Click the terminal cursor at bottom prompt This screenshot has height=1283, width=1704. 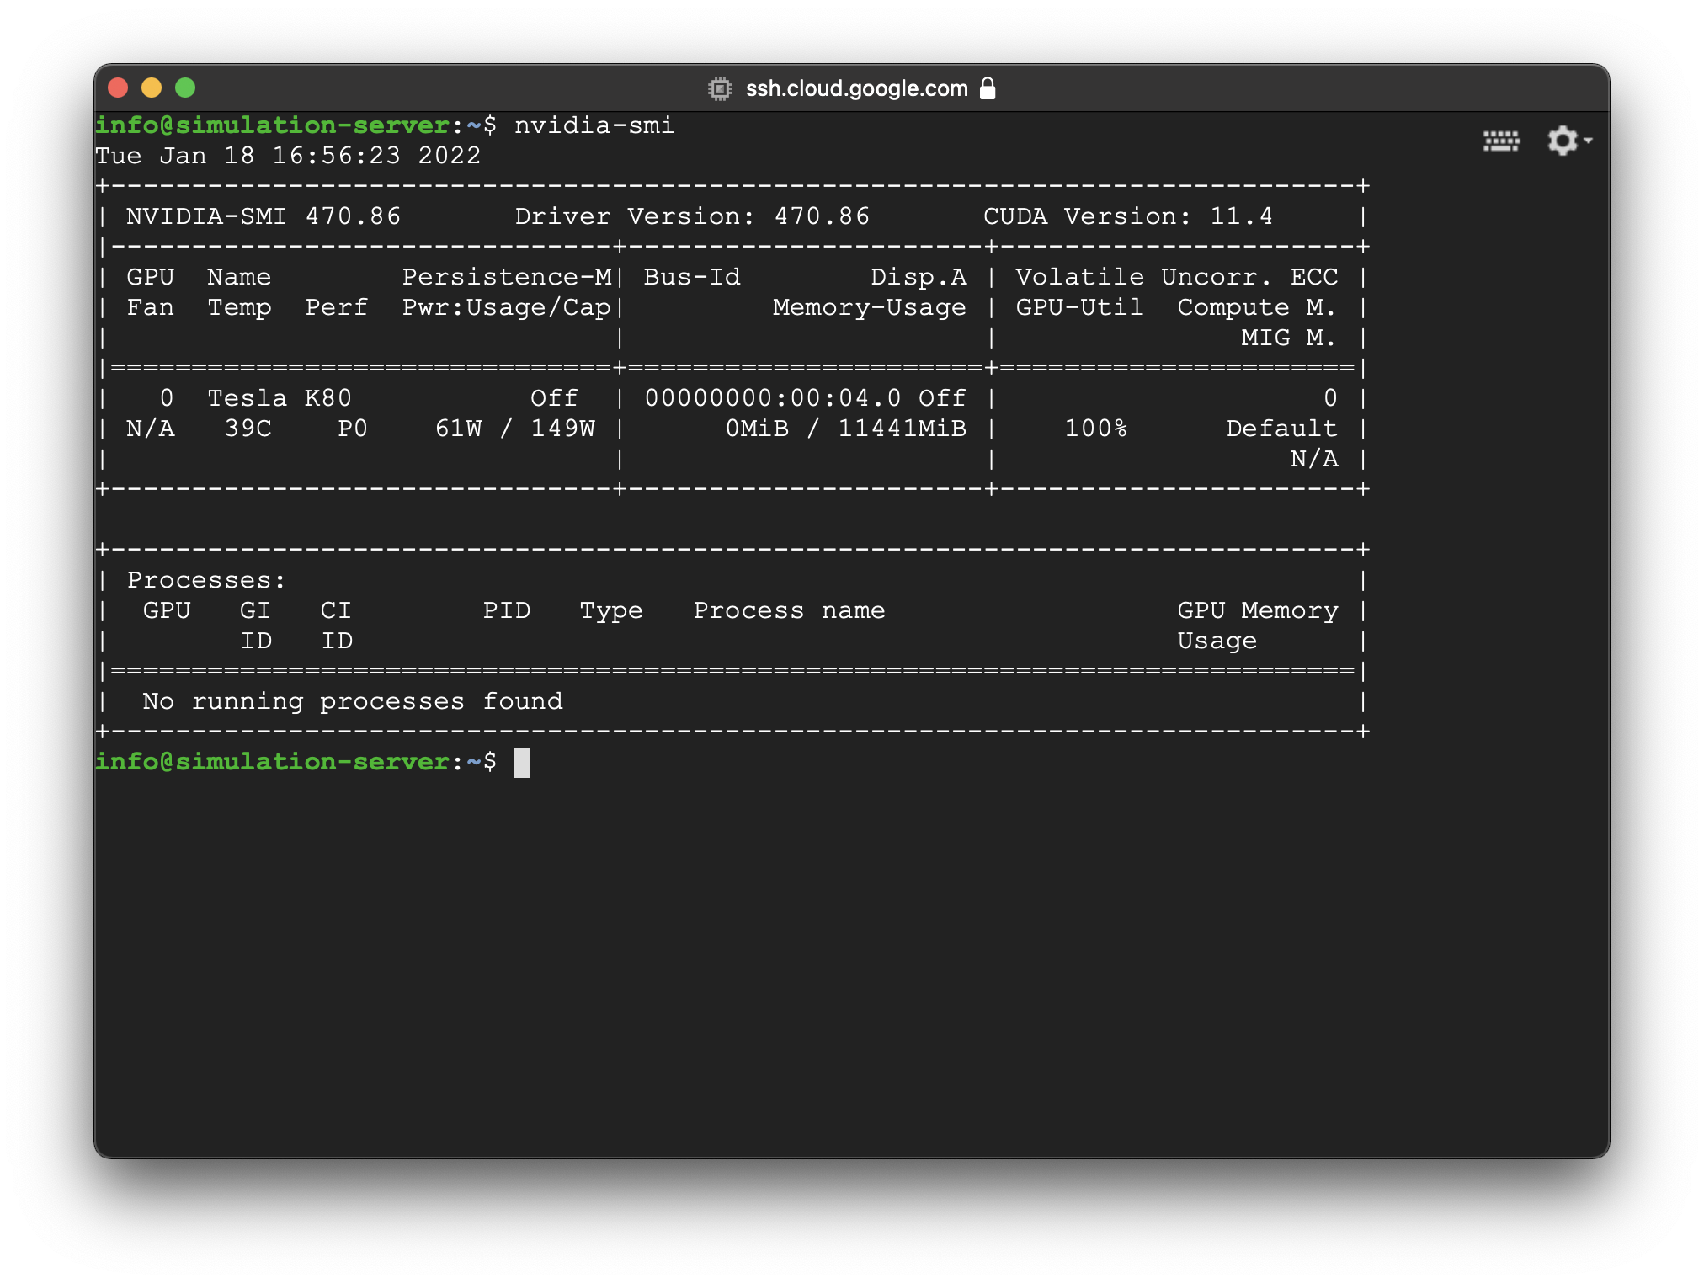coord(523,763)
